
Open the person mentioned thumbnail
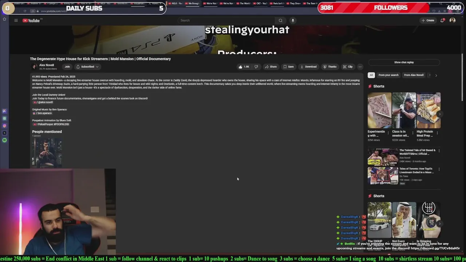[x=47, y=153]
